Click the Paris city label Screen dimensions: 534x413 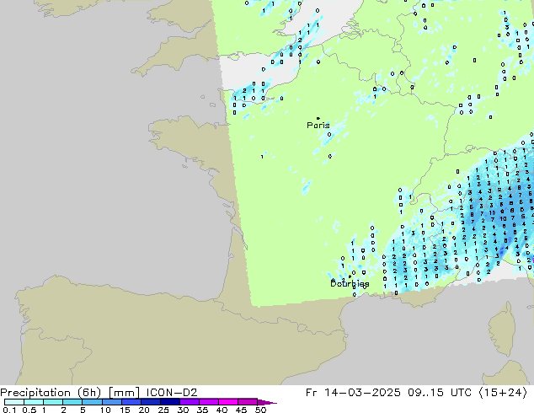[x=318, y=126]
